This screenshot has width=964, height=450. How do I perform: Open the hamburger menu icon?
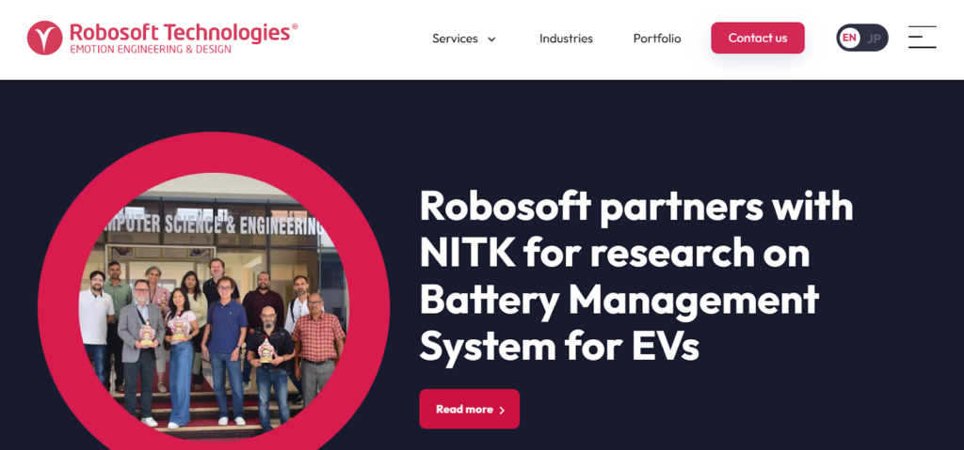[x=923, y=37]
